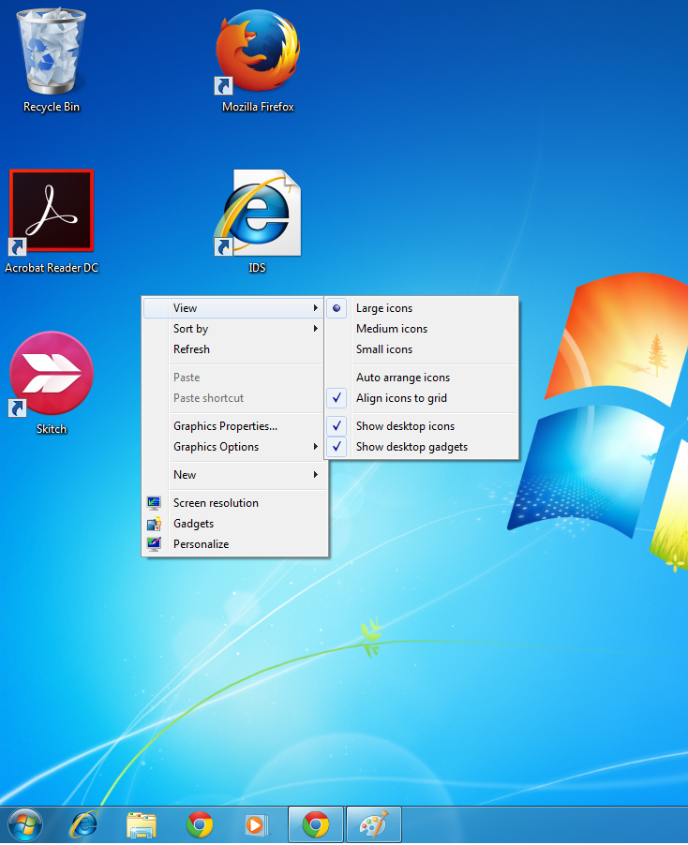Click the Gadgets menu icon
The width and height of the screenshot is (688, 845).
point(154,524)
